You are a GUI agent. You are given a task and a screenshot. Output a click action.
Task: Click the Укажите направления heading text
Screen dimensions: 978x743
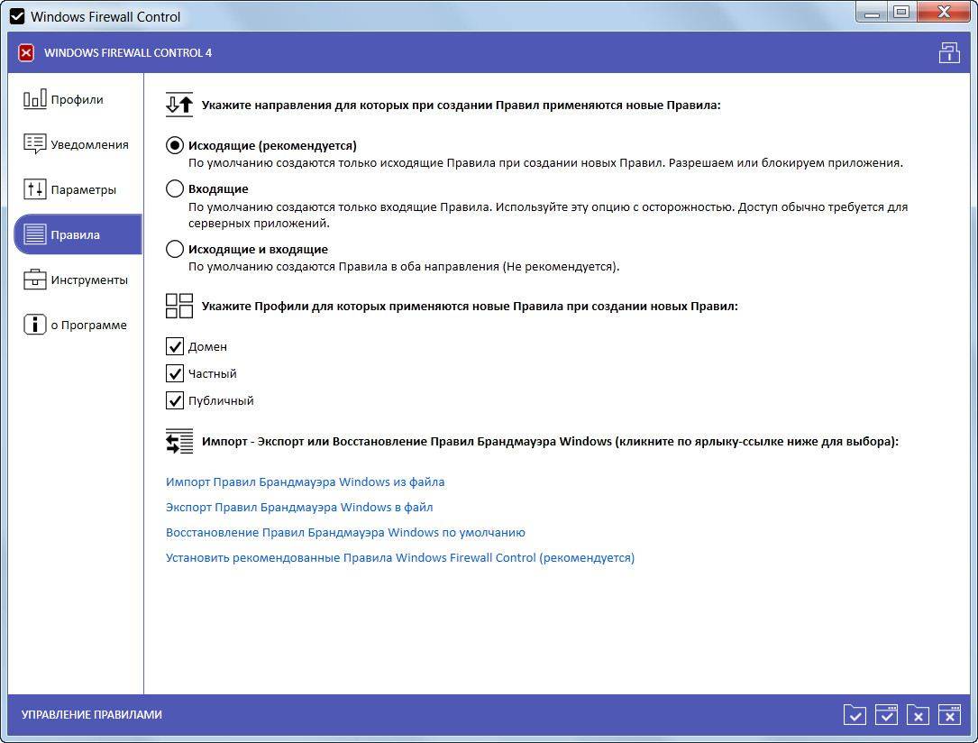[461, 105]
